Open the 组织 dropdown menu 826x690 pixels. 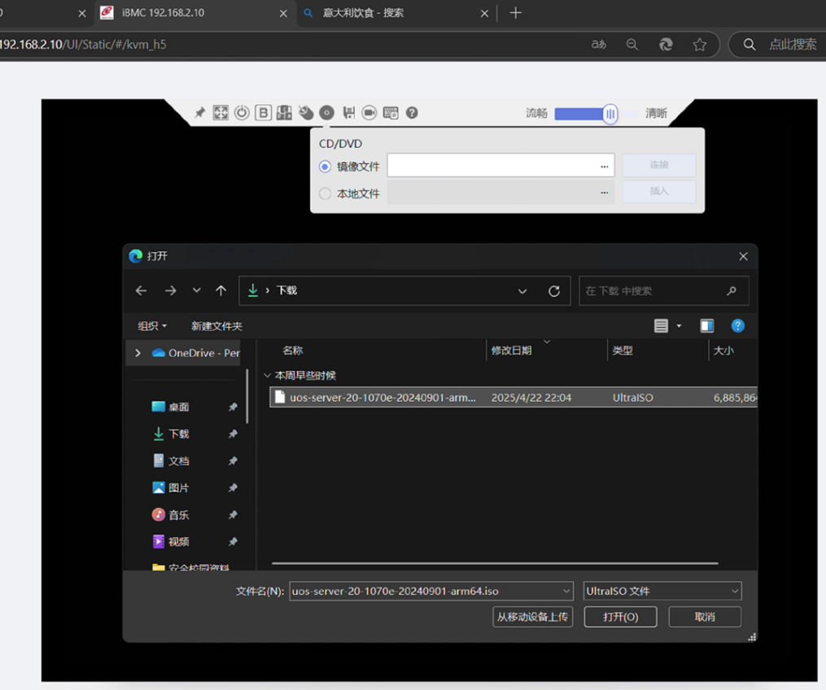pyautogui.click(x=152, y=326)
